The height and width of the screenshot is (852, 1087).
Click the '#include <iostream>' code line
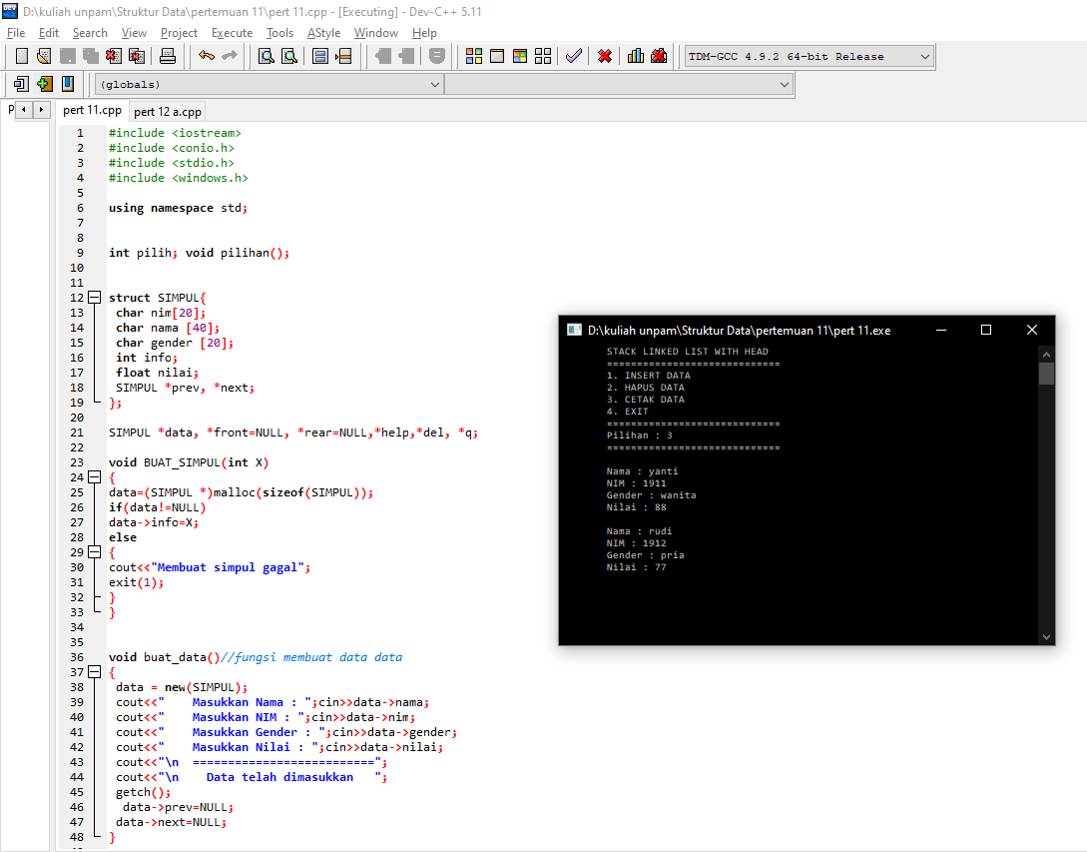(175, 133)
